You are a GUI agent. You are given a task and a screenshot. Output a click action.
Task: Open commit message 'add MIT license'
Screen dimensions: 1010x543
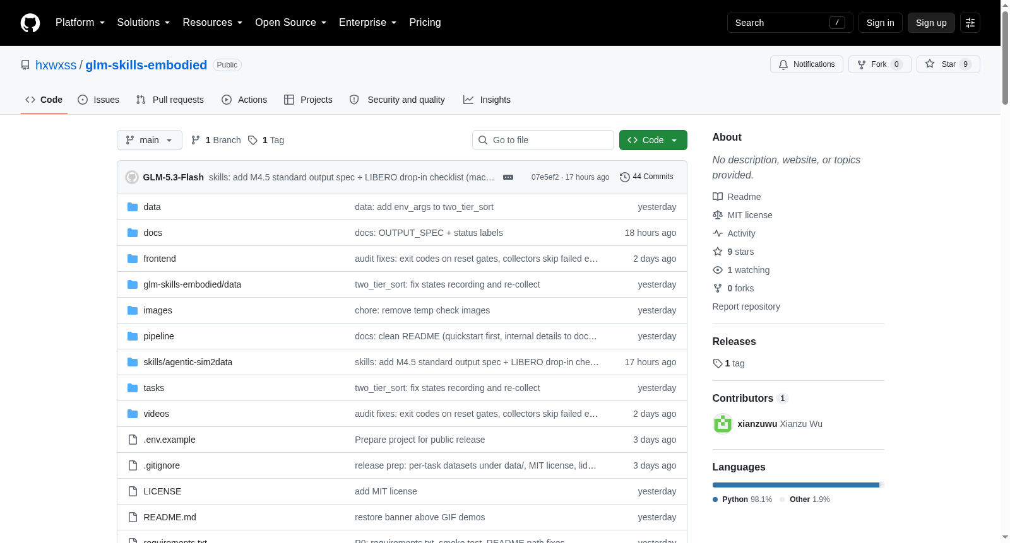pyautogui.click(x=386, y=491)
